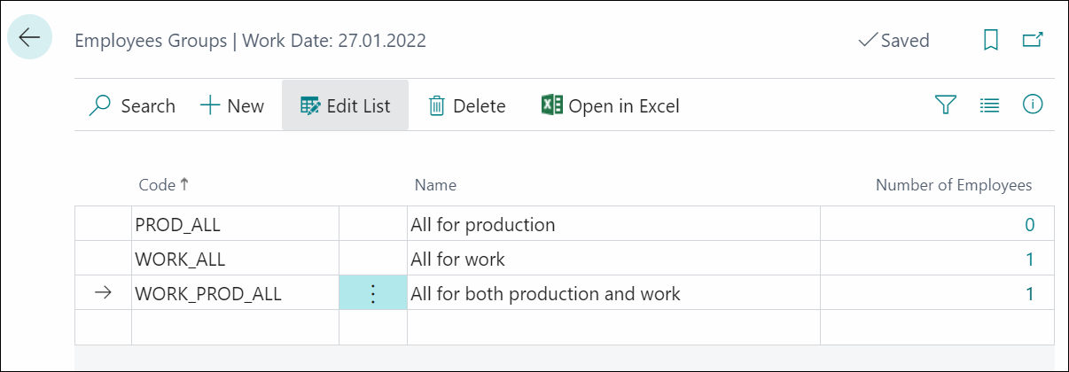Viewport: 1069px width, 372px height.
Task: Click the Delete action
Action: tap(467, 106)
